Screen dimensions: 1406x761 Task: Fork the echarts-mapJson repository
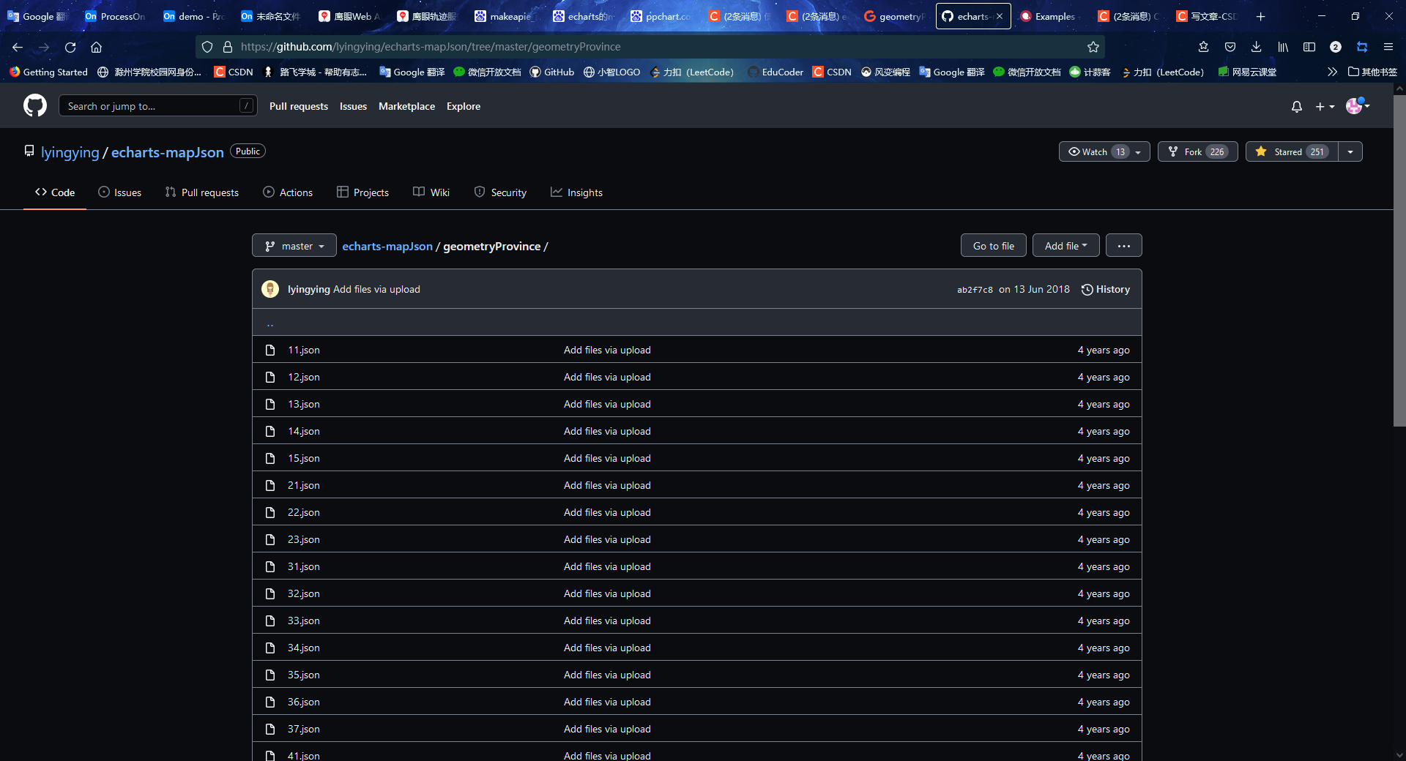pos(1198,151)
